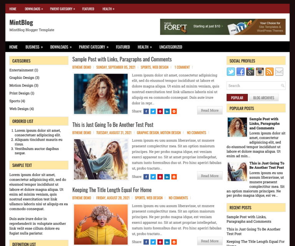Open Another Test Post in Recent Posts

(254, 231)
